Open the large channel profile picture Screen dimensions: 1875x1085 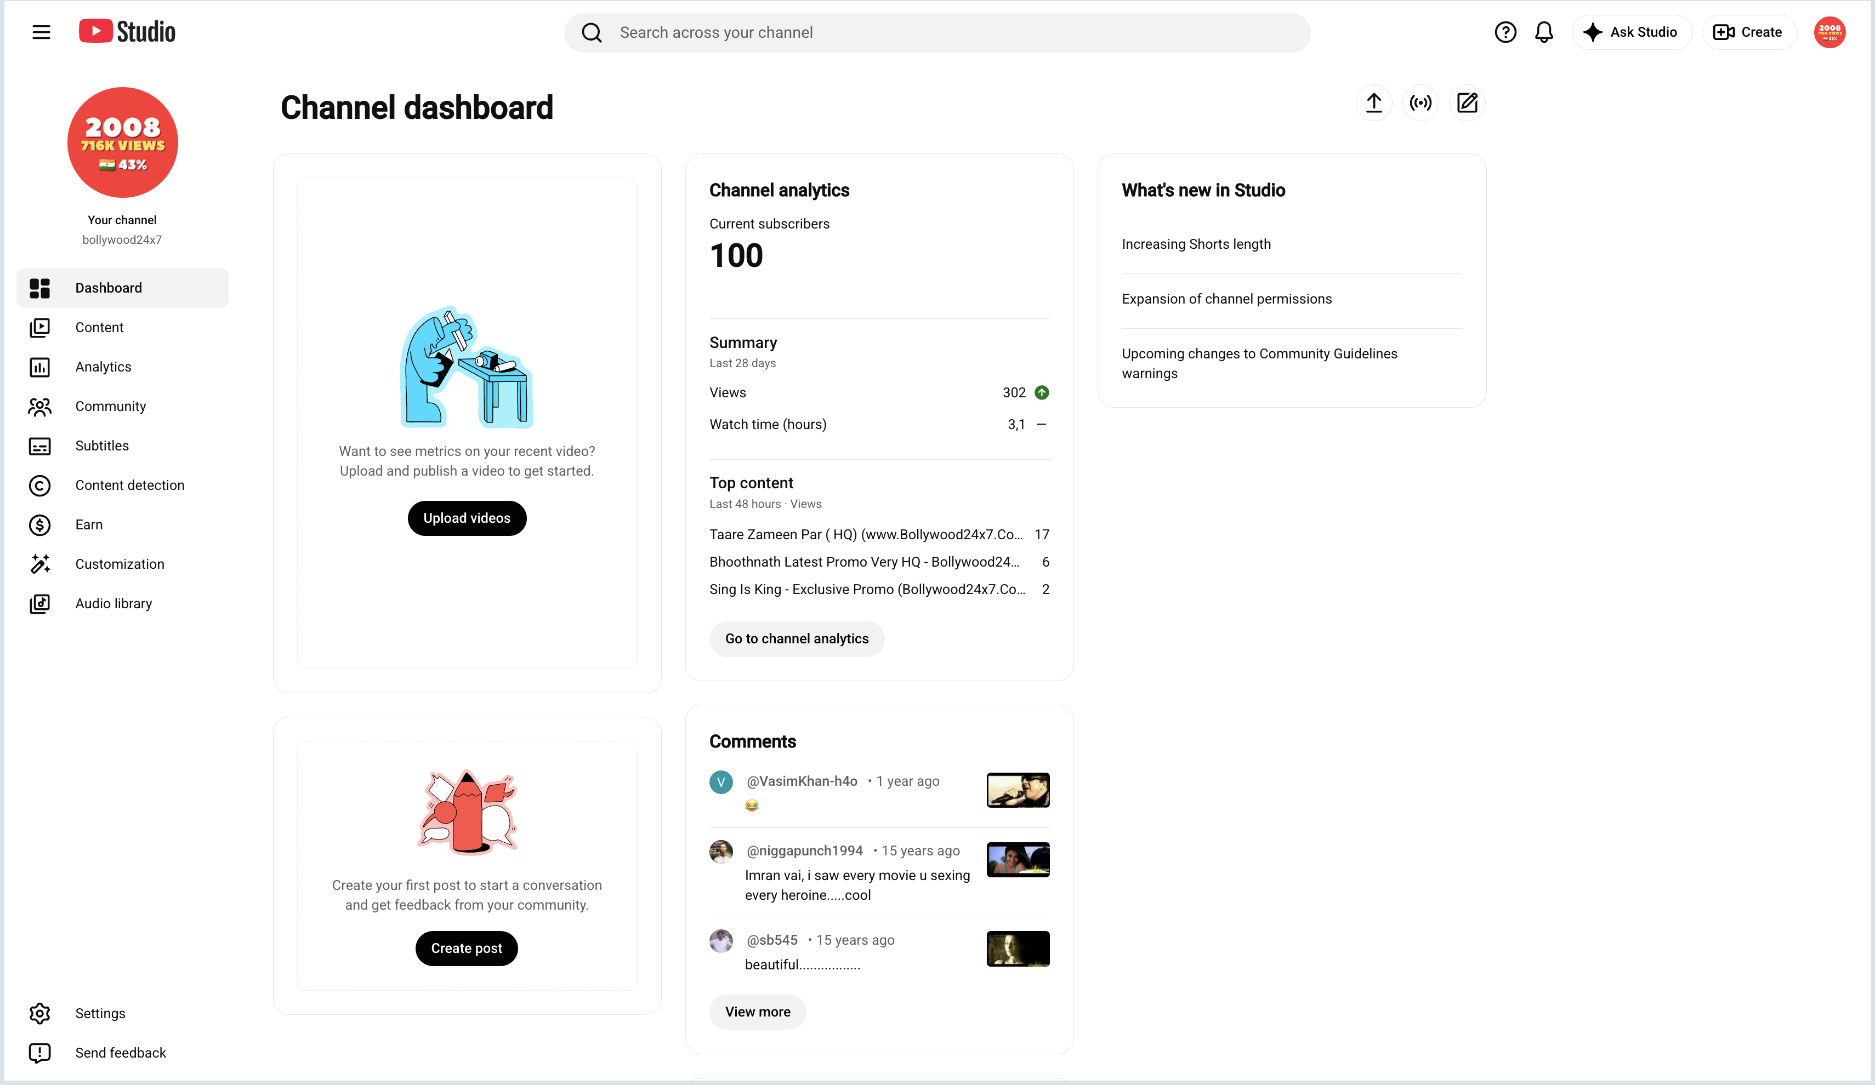(123, 142)
